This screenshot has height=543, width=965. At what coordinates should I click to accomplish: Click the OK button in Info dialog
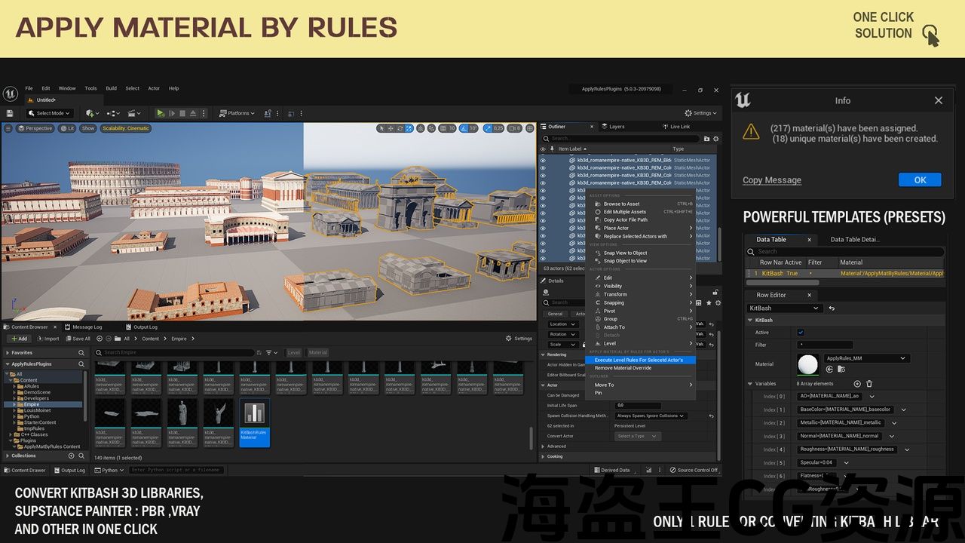920,179
